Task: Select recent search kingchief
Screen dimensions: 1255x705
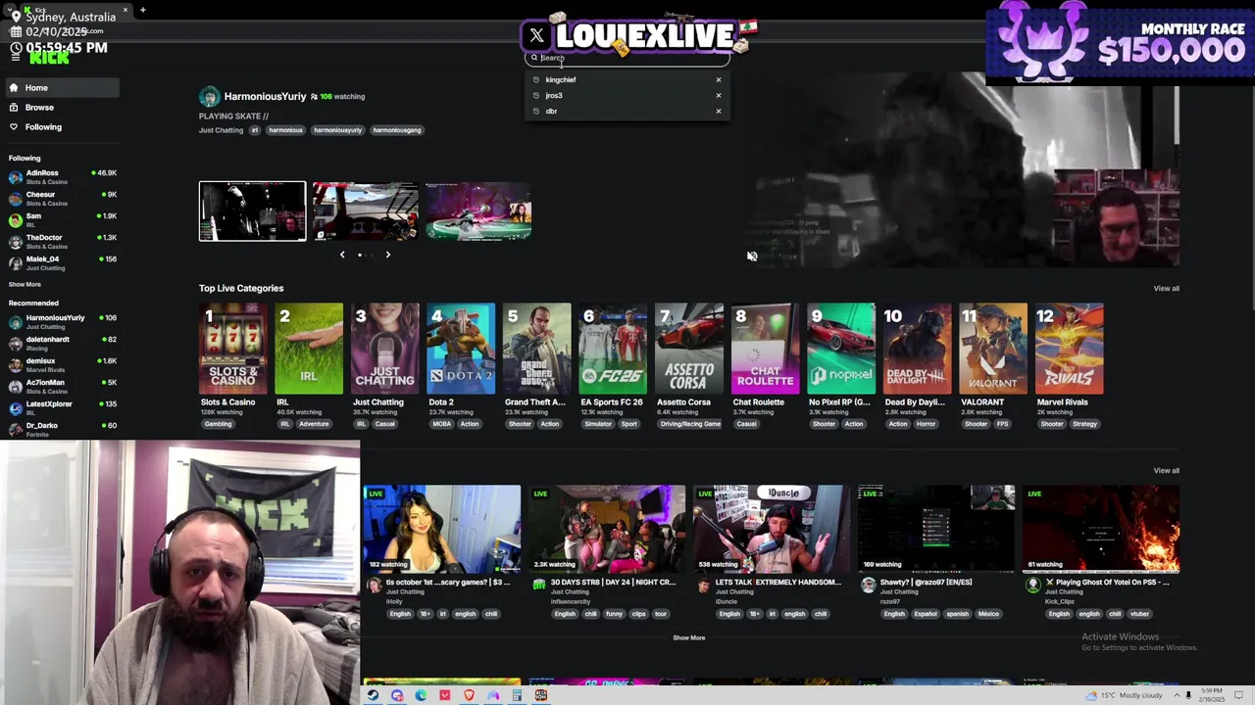Action: [x=561, y=80]
